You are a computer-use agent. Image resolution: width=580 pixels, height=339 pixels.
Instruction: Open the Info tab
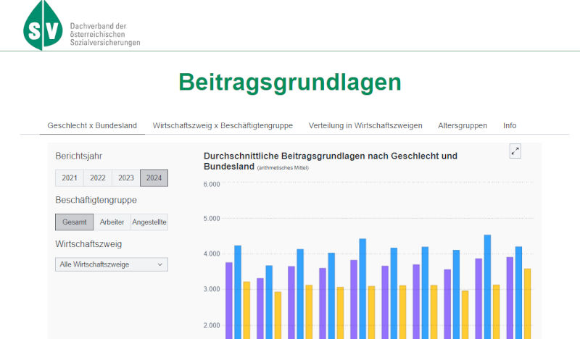tap(510, 125)
